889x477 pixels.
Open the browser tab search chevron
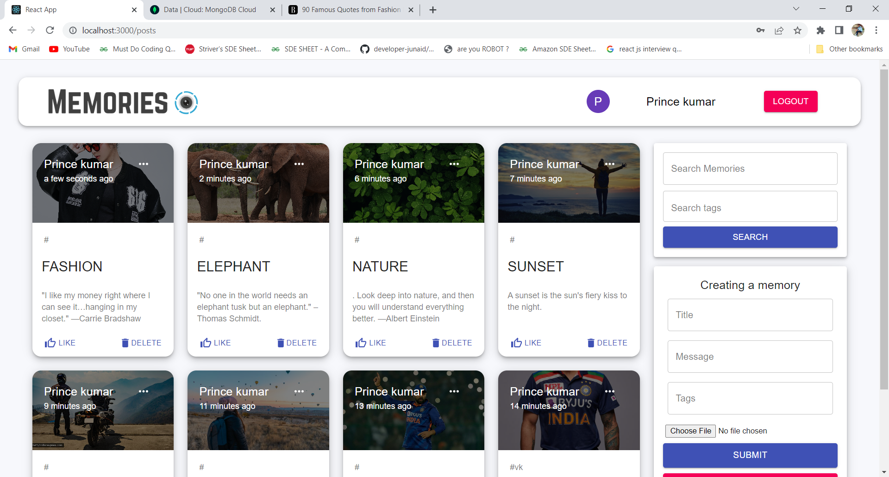coord(796,8)
